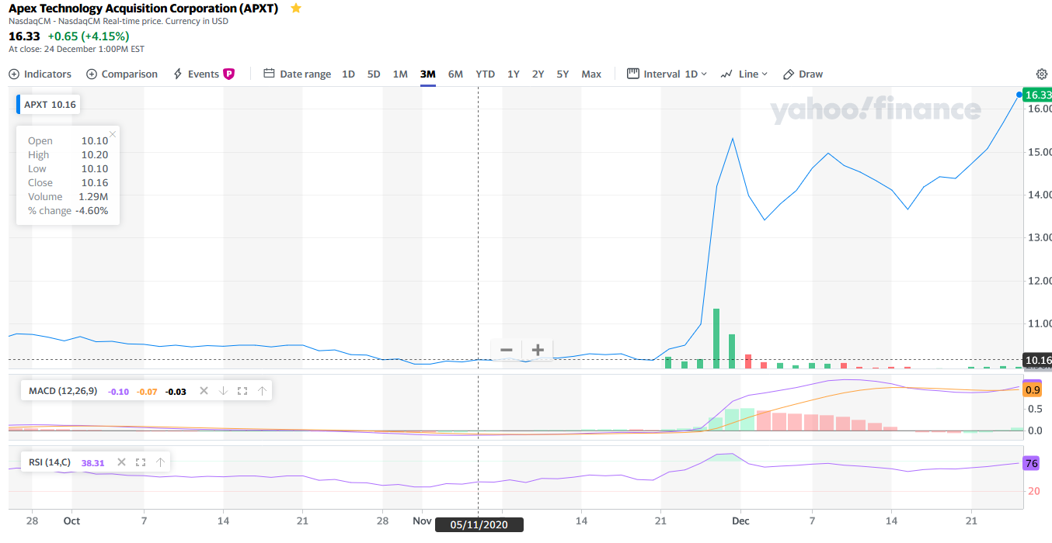Remove the MACD indicator
The image size is (1052, 543).
[204, 391]
